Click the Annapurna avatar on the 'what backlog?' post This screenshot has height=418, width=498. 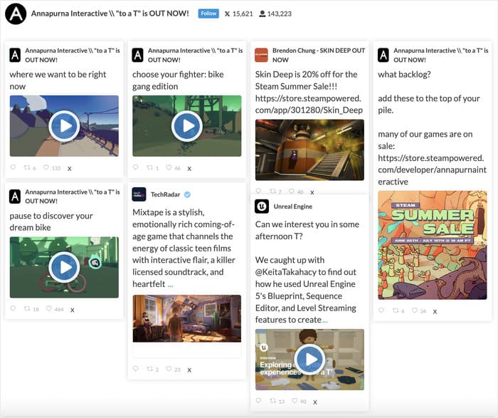(383, 55)
